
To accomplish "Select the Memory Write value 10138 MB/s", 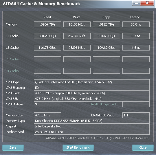I will pos(77,24).
